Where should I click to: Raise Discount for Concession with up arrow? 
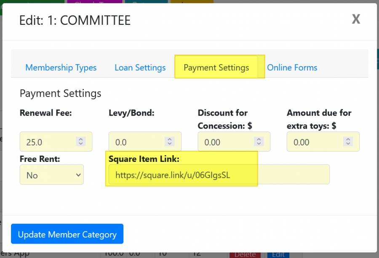pos(259,140)
